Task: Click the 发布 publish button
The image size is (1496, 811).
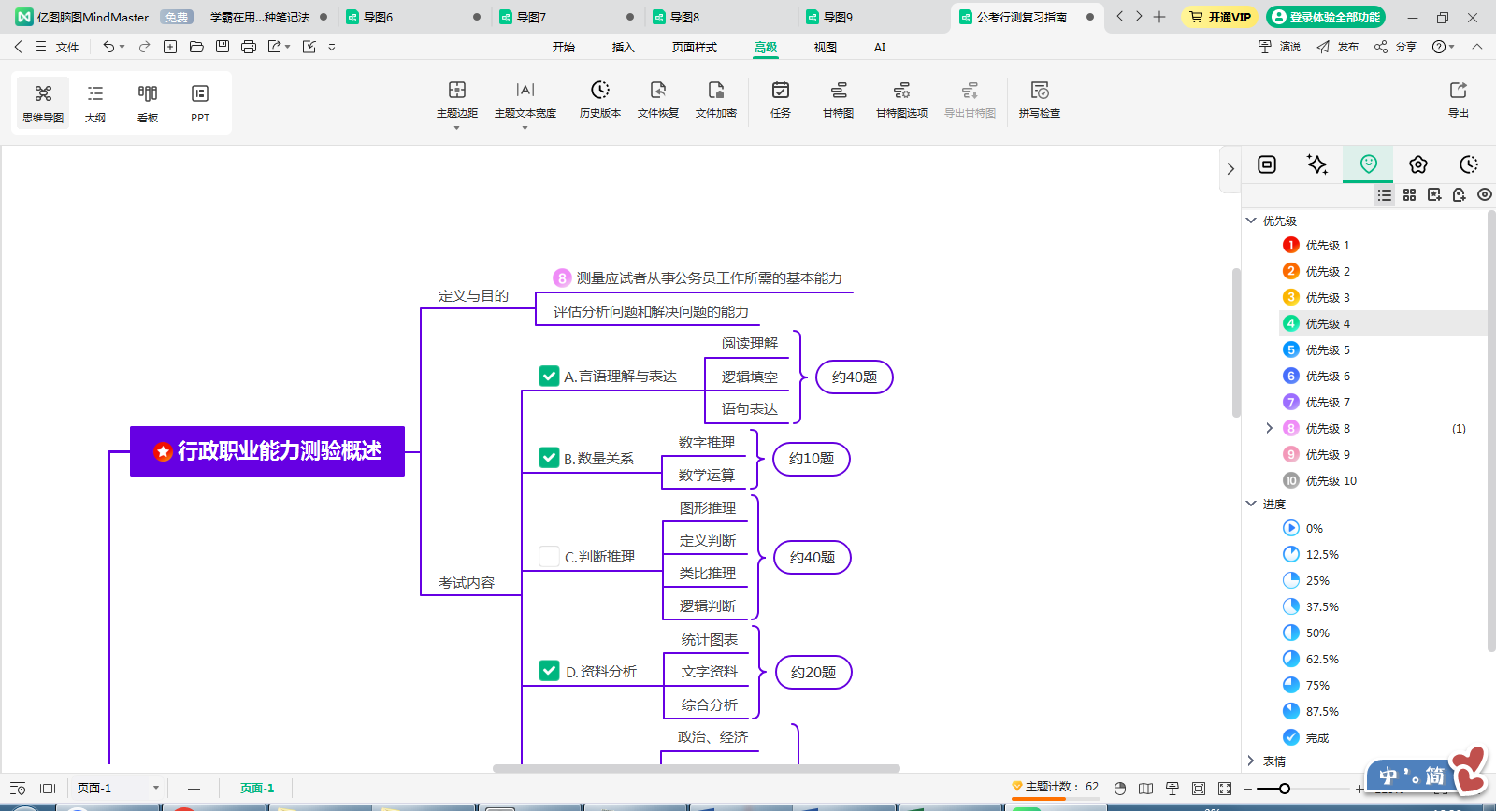Action: [x=1338, y=47]
